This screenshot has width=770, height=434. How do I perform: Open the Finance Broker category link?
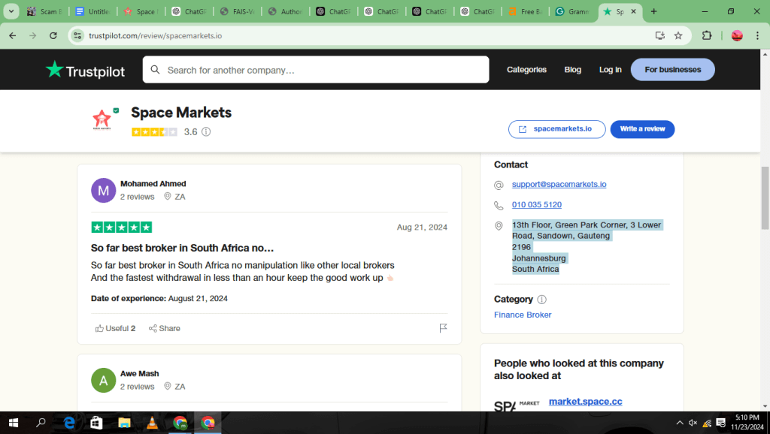coord(523,315)
